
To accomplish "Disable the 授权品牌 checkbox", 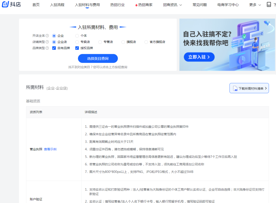I will [77, 48].
